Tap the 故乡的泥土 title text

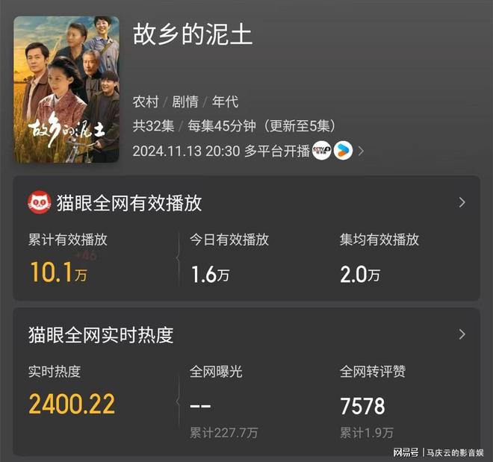coord(193,34)
